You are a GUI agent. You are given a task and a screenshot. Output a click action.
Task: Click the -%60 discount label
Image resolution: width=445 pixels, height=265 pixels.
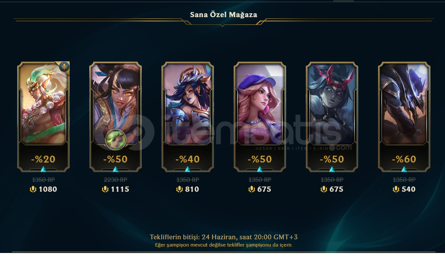(x=404, y=159)
